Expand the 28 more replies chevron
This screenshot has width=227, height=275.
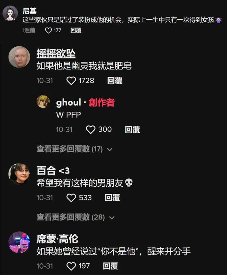pos(112,218)
